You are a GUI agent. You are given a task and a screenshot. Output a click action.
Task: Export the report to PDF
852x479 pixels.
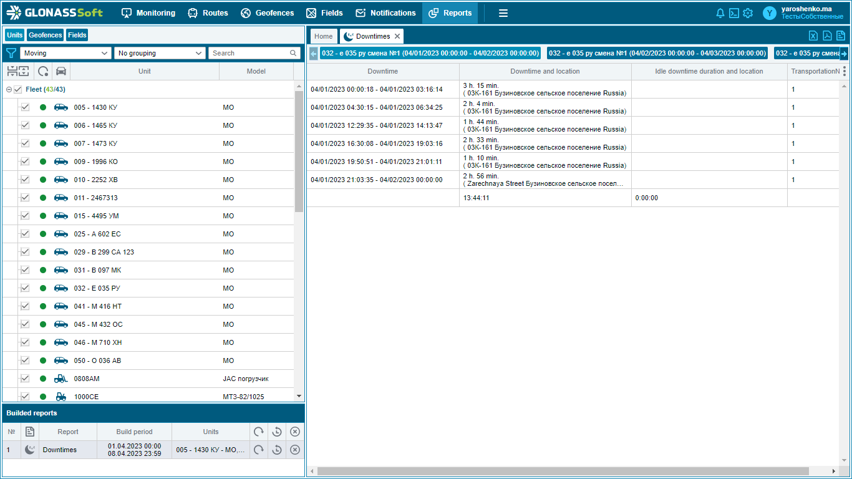[x=827, y=36]
